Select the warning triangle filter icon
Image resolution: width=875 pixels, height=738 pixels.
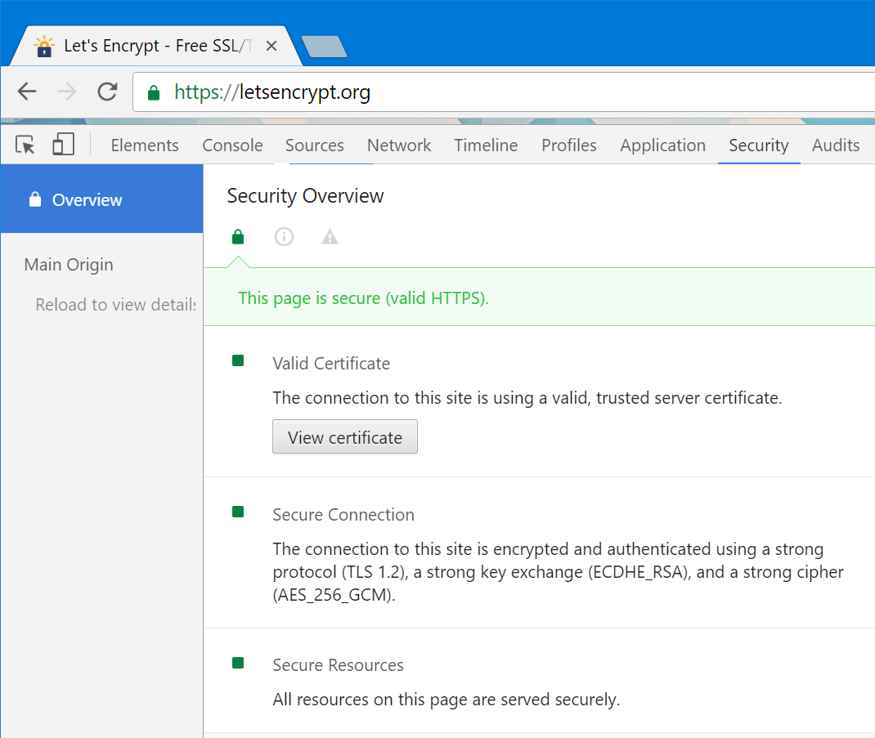[x=330, y=237]
